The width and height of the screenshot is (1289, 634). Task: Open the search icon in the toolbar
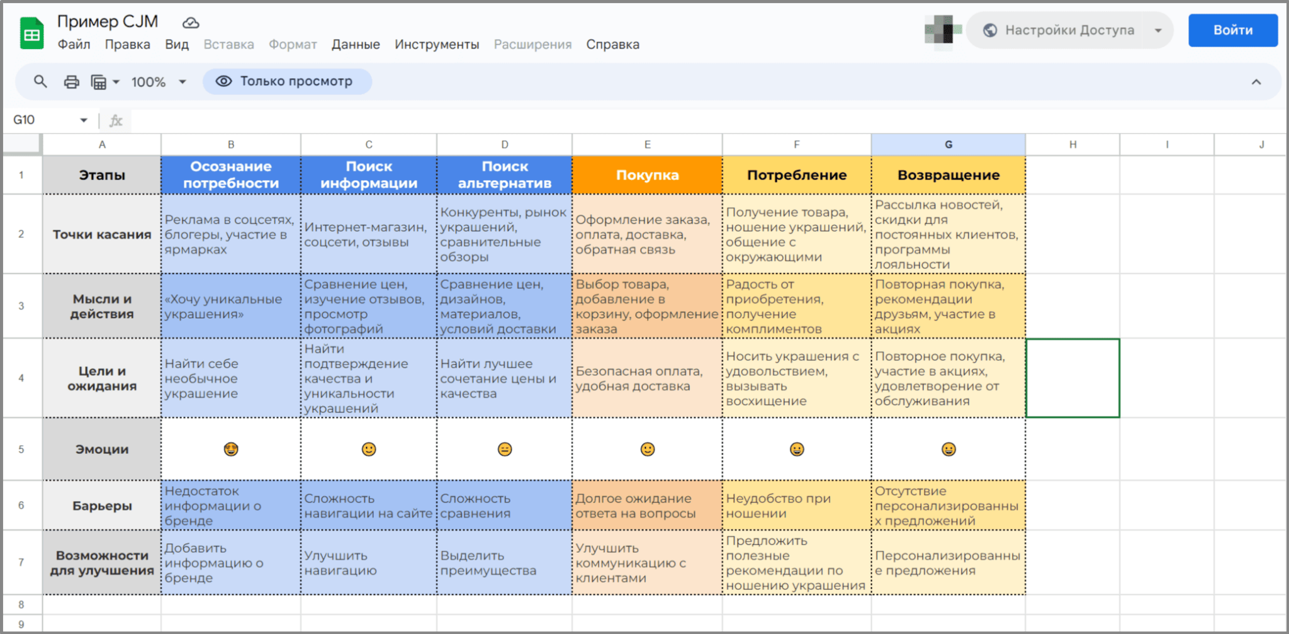tap(40, 81)
